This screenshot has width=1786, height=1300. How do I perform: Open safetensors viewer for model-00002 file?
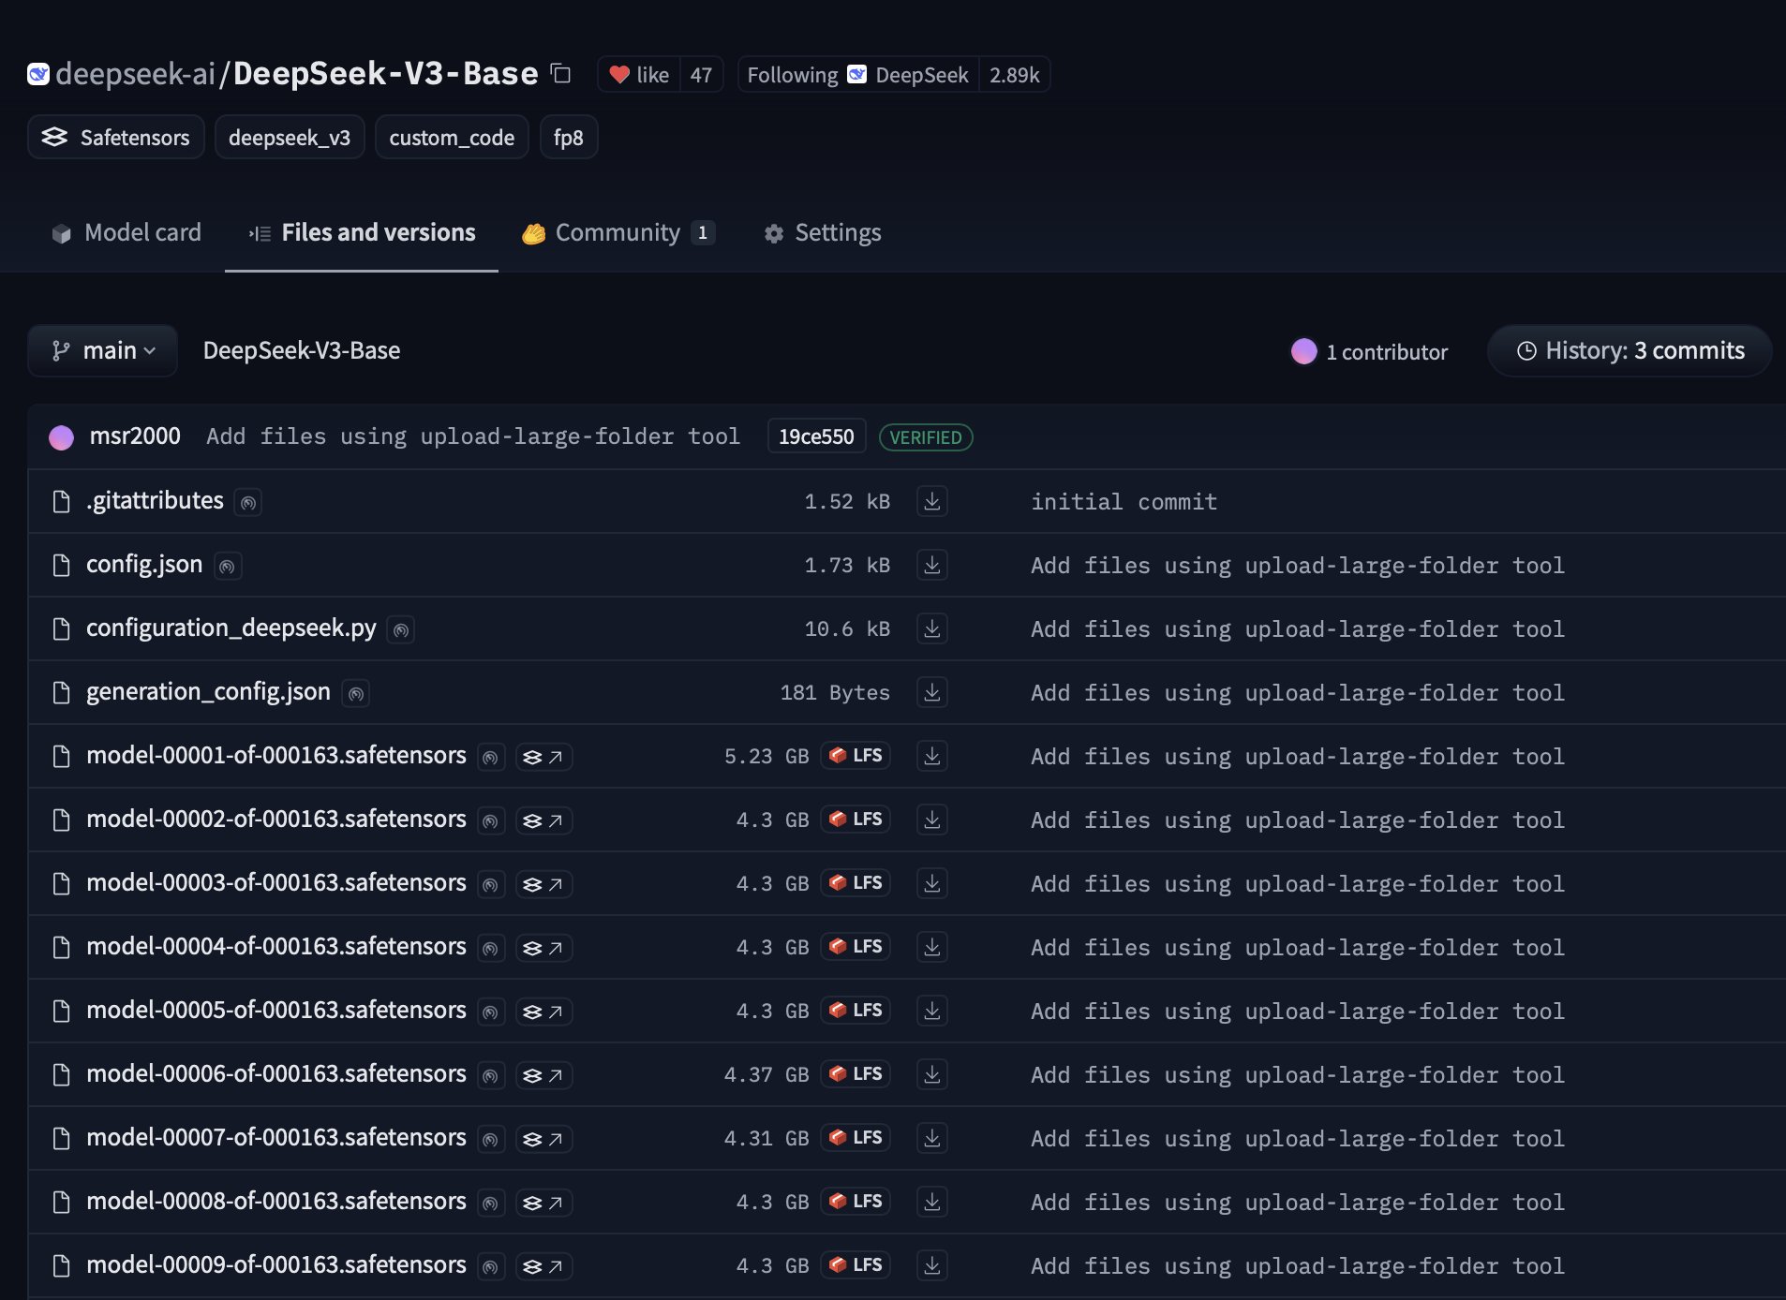pyautogui.click(x=543, y=820)
